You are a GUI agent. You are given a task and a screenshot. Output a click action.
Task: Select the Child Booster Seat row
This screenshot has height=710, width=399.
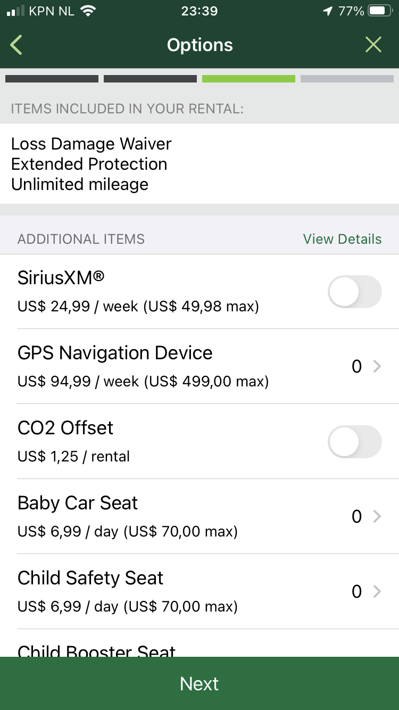[x=96, y=649]
